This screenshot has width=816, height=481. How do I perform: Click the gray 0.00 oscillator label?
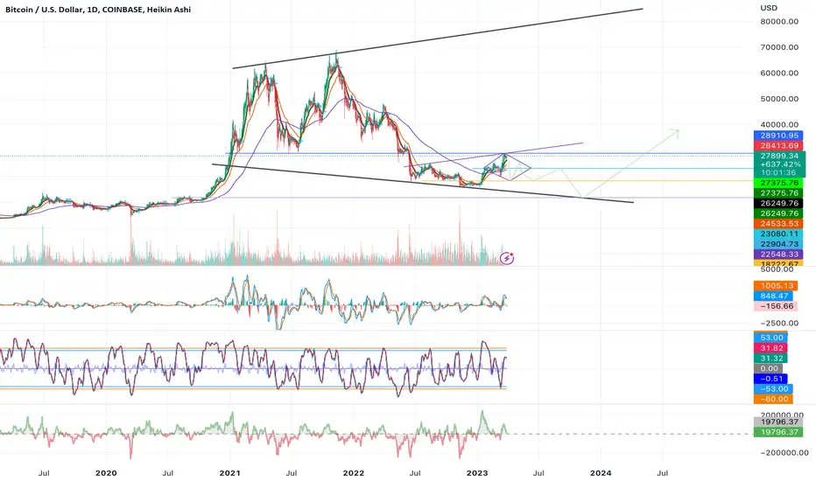[x=768, y=368]
